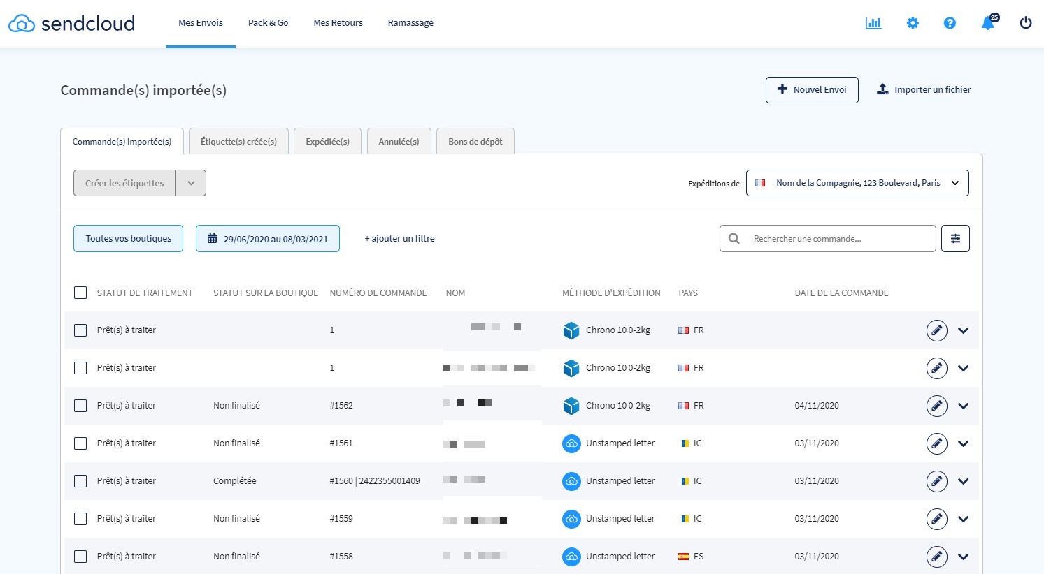Switch to Étiquette(s) créée(s) tab
The width and height of the screenshot is (1044, 574).
click(x=238, y=141)
